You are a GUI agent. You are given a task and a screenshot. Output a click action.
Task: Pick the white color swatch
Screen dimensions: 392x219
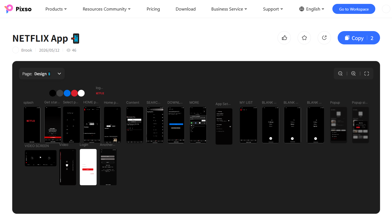pos(81,93)
